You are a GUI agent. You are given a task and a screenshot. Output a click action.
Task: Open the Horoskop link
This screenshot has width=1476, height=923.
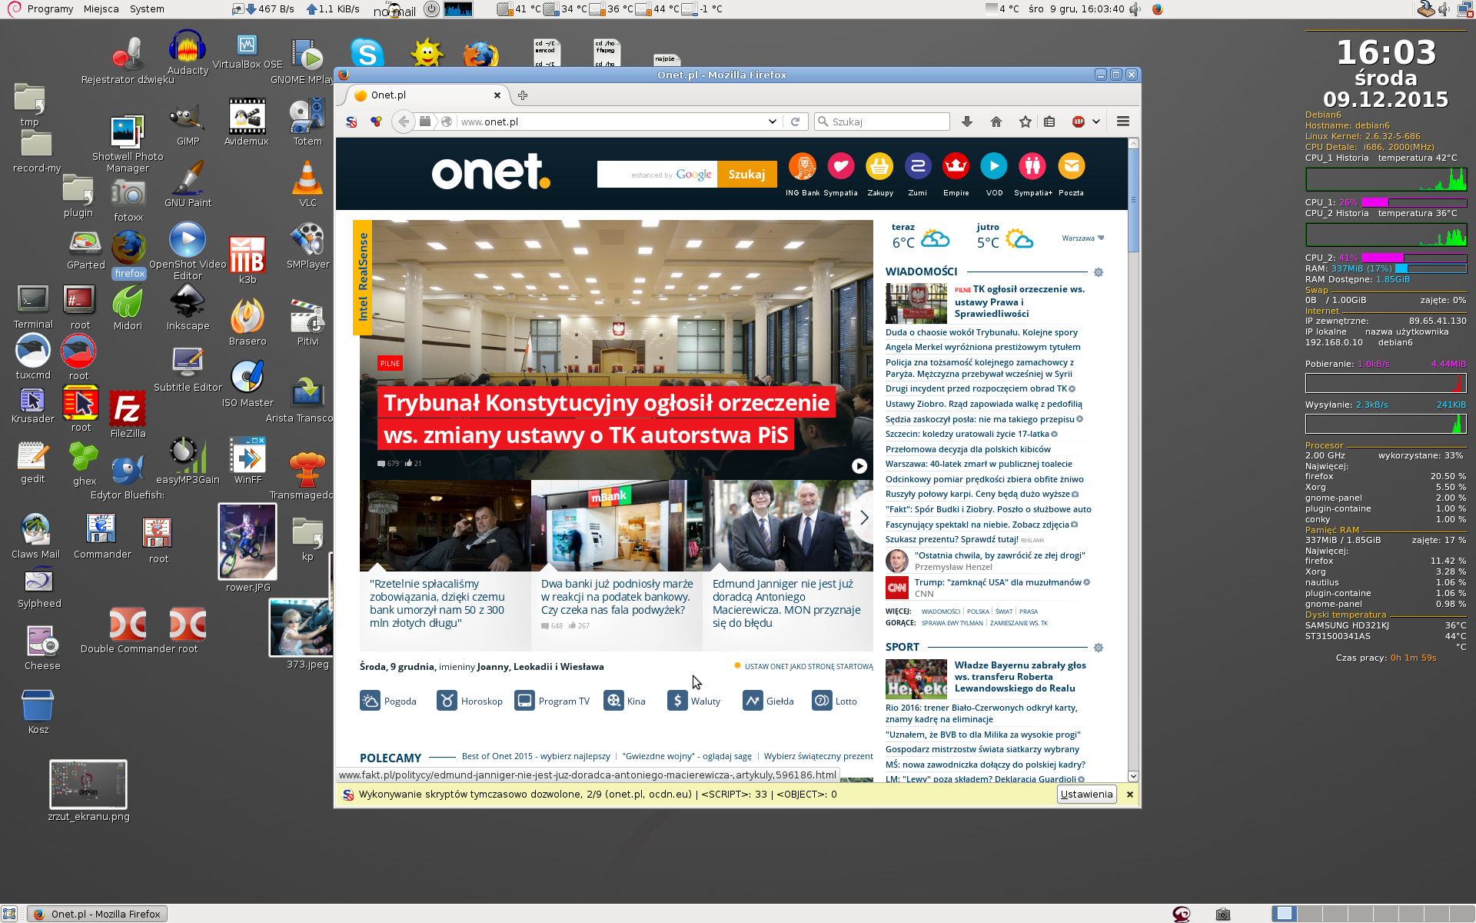tap(470, 701)
